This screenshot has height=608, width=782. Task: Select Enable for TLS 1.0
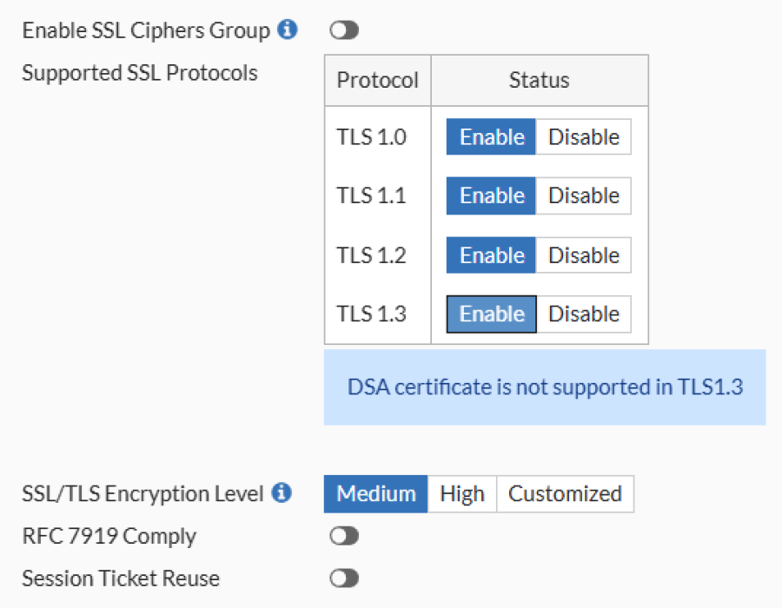491,136
